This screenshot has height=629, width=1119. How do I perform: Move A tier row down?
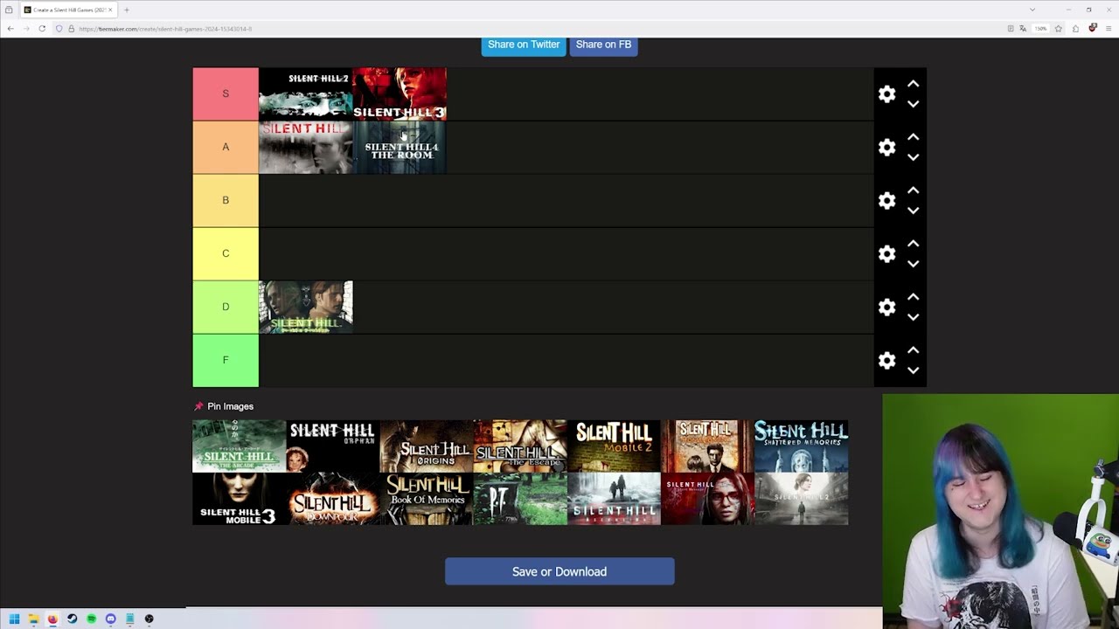coord(913,157)
